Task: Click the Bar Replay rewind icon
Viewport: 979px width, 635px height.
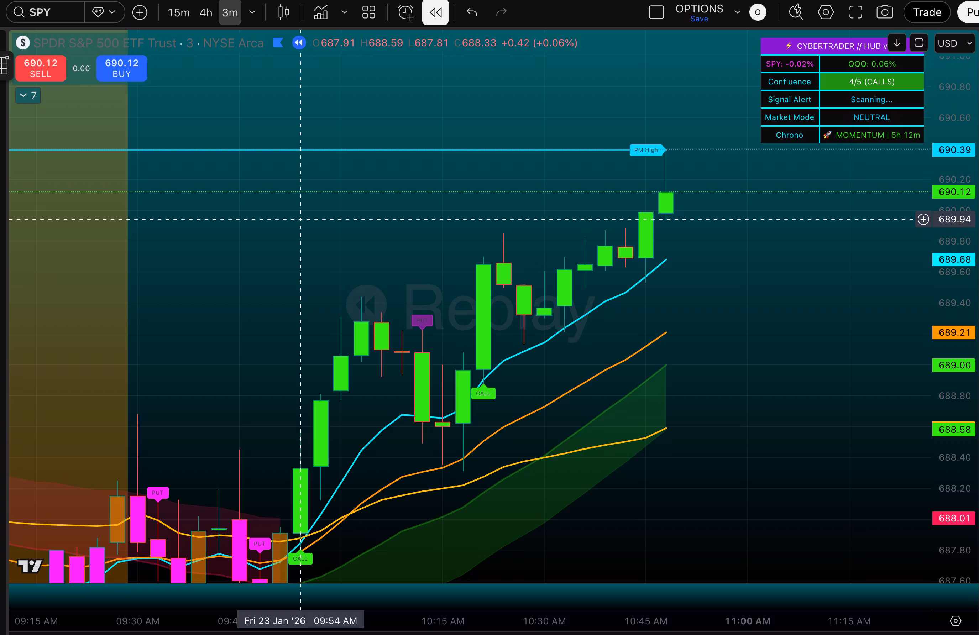Action: (x=435, y=12)
